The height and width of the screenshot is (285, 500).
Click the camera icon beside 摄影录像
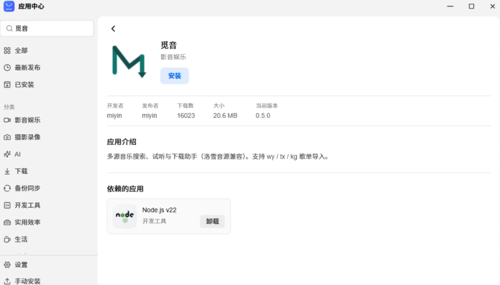7,137
